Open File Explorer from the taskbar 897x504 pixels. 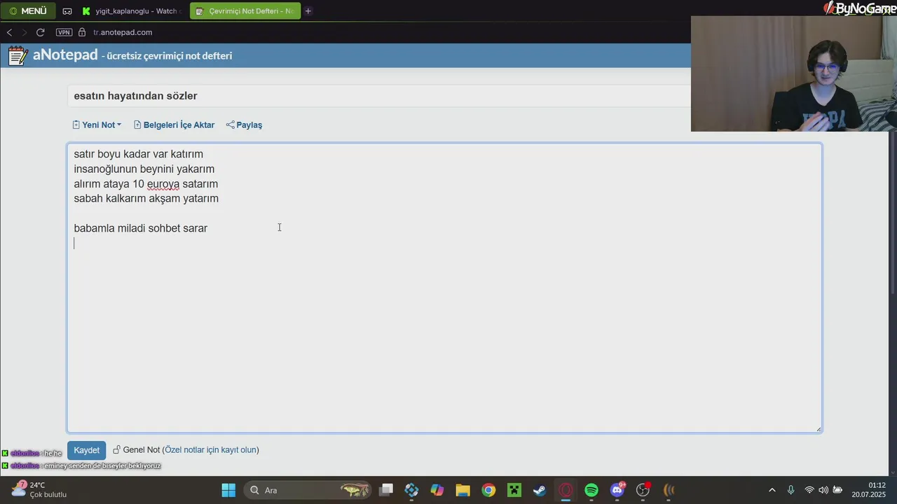[463, 490]
